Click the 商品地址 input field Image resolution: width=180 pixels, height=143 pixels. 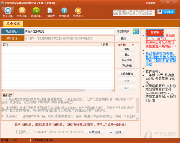coord(69,31)
